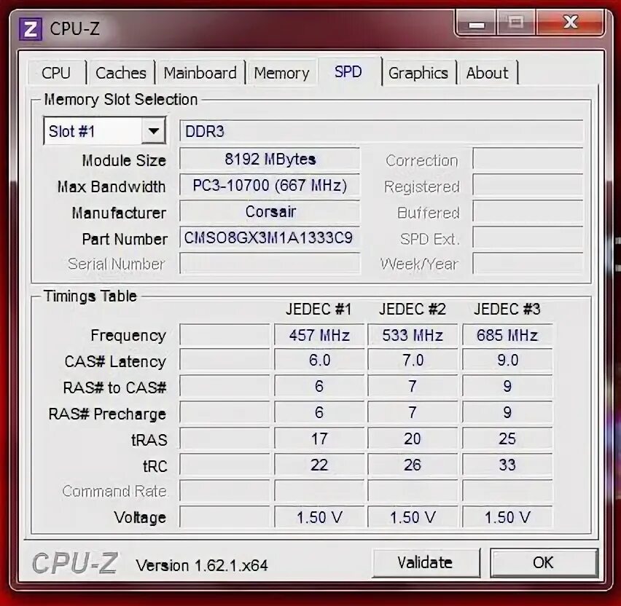
Task: Close the CPU-Z window
Action: (x=570, y=23)
